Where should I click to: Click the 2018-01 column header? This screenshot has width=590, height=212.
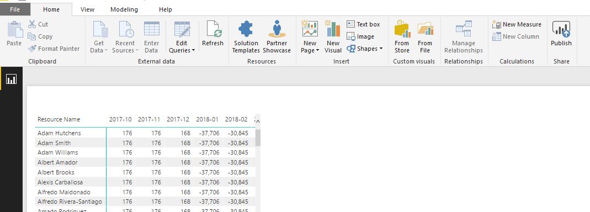pos(207,119)
